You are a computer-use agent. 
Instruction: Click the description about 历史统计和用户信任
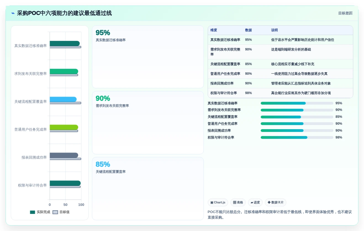point(303,40)
